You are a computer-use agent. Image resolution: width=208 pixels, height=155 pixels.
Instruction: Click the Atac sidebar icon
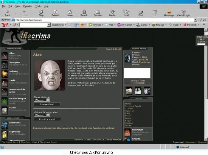pyautogui.click(x=5, y=56)
